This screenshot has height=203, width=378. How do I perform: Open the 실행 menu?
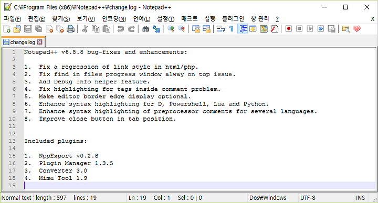[x=209, y=19]
